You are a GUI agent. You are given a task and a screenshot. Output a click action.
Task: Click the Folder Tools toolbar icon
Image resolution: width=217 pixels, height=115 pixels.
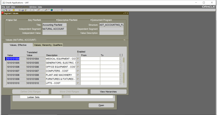(x=58, y=10)
